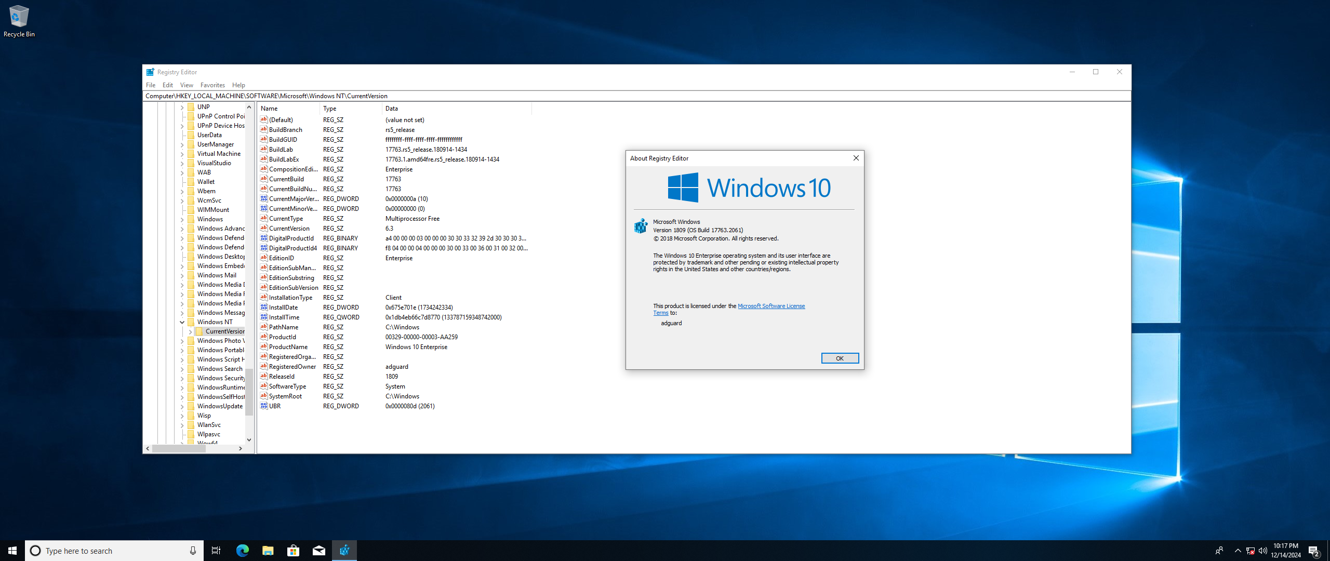This screenshot has width=1330, height=561.
Task: Expand the WlanSvc tree node
Action: (x=182, y=425)
